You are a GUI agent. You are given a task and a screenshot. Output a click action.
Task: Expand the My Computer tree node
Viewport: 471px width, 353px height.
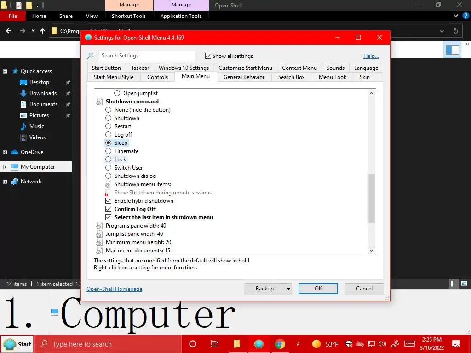5,167
